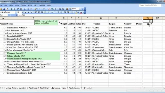165x93 pixels.
Task: Open the Format menu
Action: tap(23, 5)
